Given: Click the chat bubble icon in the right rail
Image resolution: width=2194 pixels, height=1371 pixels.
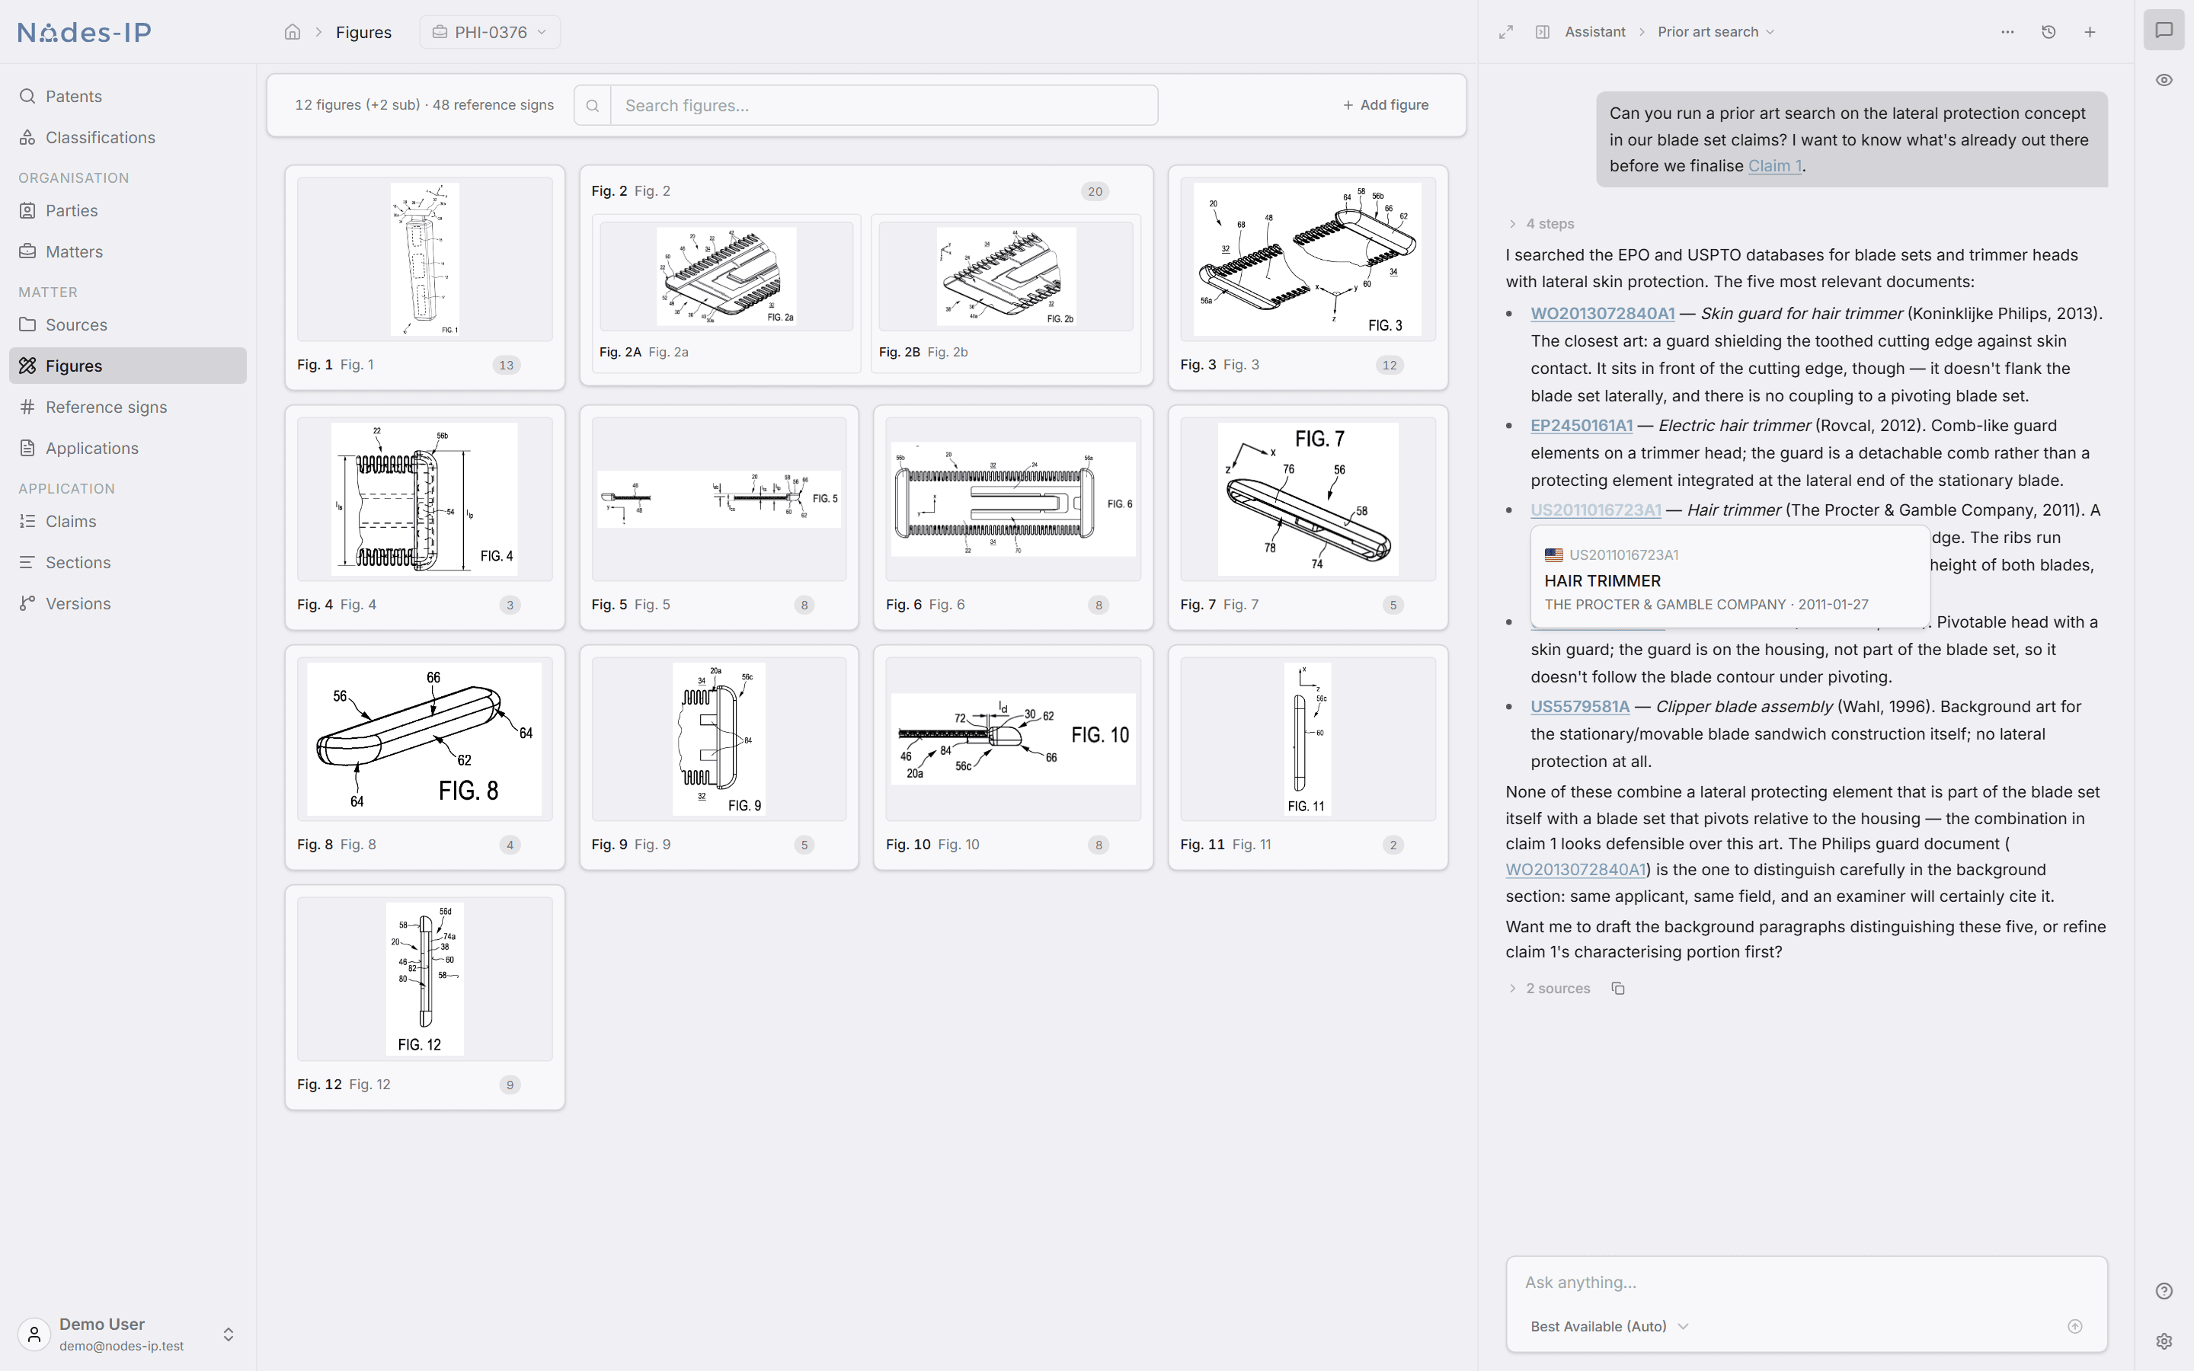Looking at the screenshot, I should pos(2164,30).
